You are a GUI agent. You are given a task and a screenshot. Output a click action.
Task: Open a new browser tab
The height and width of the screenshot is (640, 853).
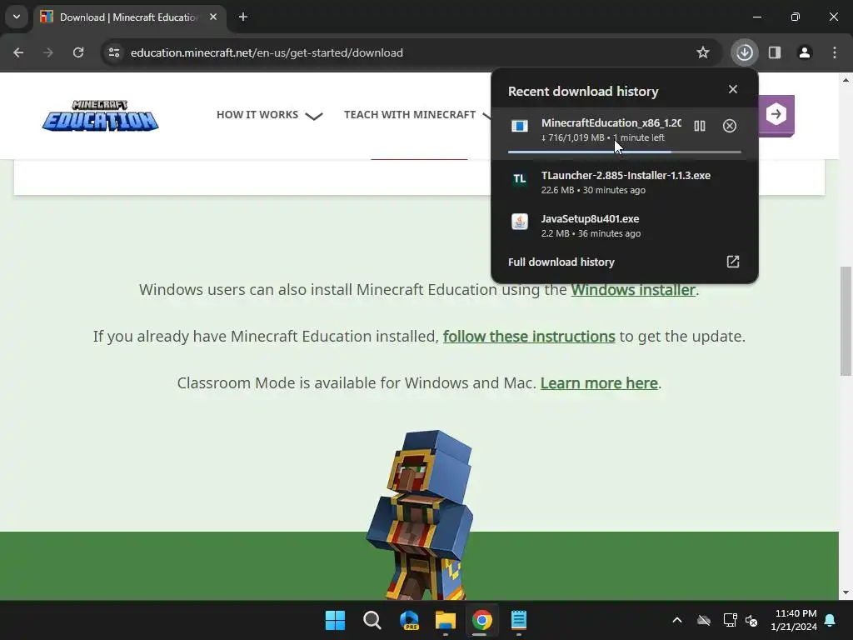pos(243,17)
